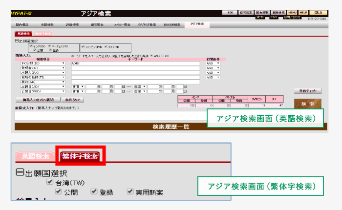Click the brown 検索 search button
This screenshot has width=342, height=210.
pyautogui.click(x=307, y=105)
